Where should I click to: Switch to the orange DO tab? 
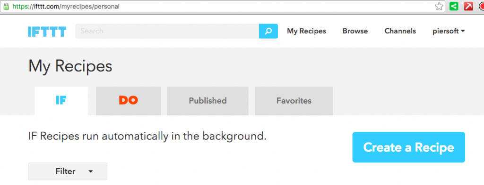[129, 101]
